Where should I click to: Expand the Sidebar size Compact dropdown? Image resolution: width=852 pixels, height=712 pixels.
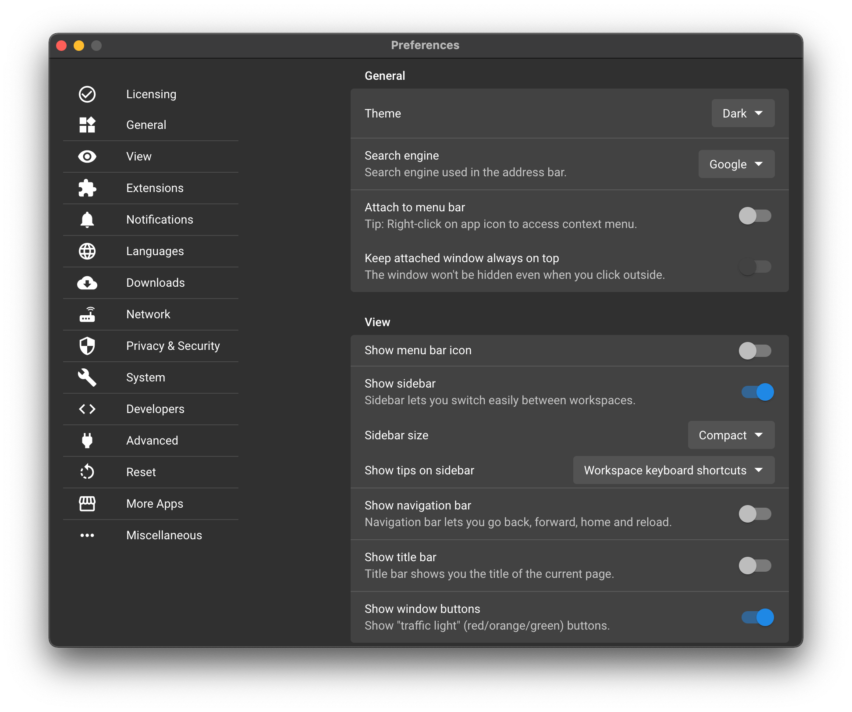click(x=731, y=435)
